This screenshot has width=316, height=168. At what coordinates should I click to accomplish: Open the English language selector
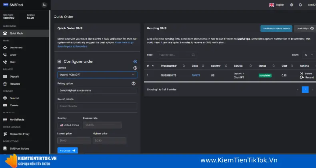(x=276, y=5)
